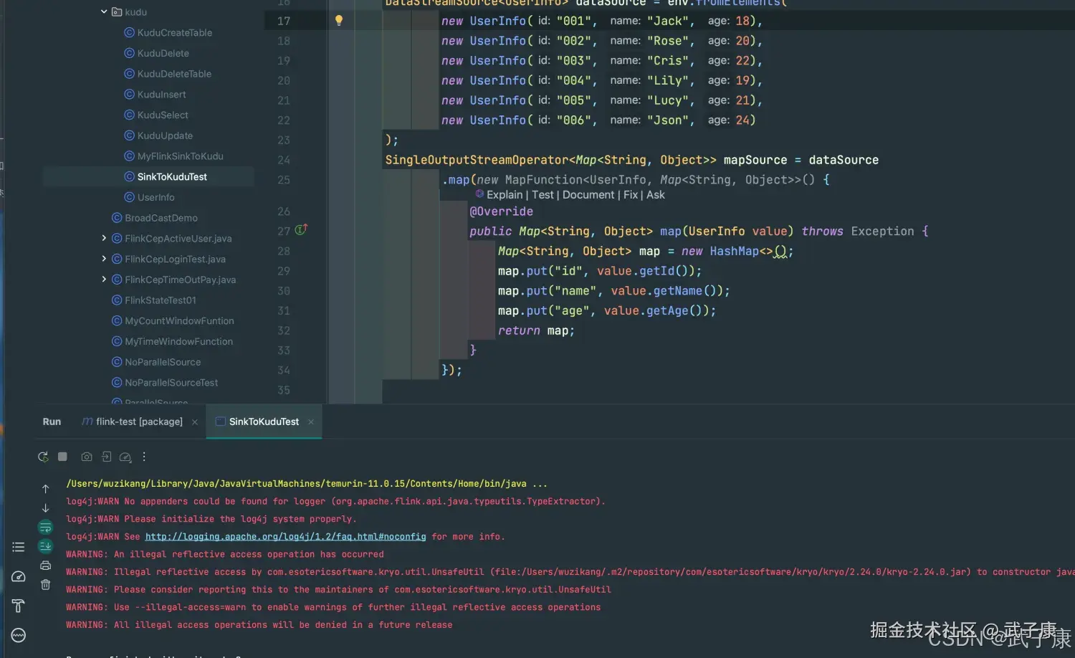Viewport: 1075px width, 658px height.
Task: Clear console with the trash icon
Action: tap(45, 585)
